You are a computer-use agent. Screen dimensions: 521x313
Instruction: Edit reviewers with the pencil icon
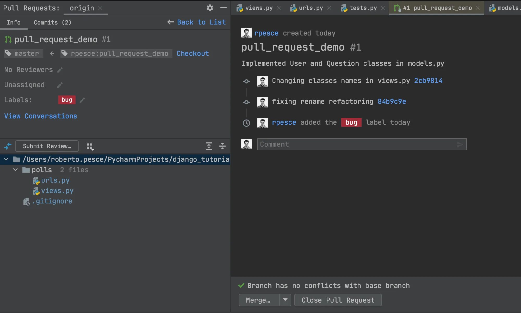coord(60,70)
